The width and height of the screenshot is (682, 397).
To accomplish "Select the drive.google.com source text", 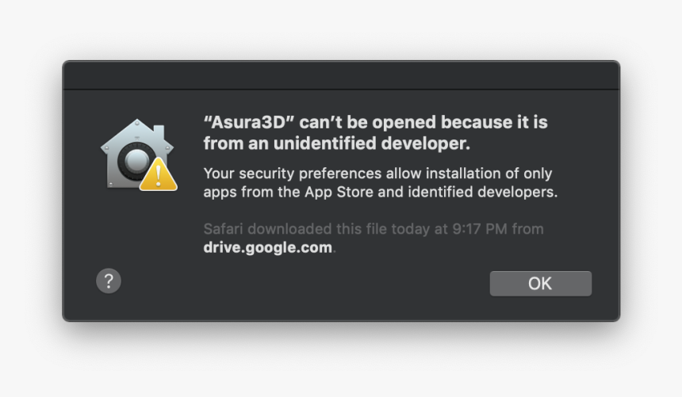I will coord(268,247).
